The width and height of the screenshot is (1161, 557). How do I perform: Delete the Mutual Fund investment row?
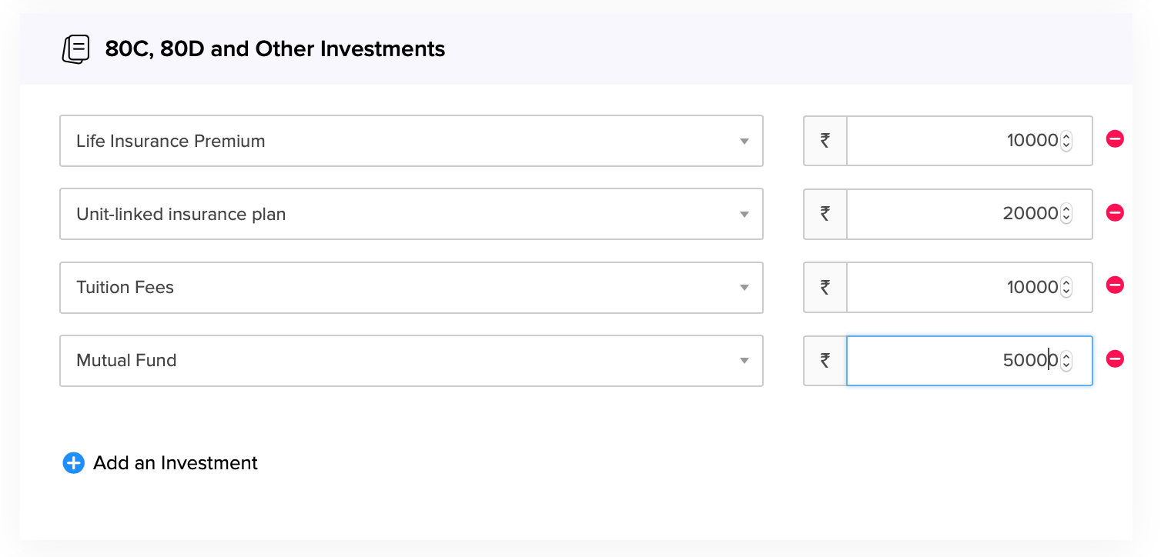(1115, 359)
